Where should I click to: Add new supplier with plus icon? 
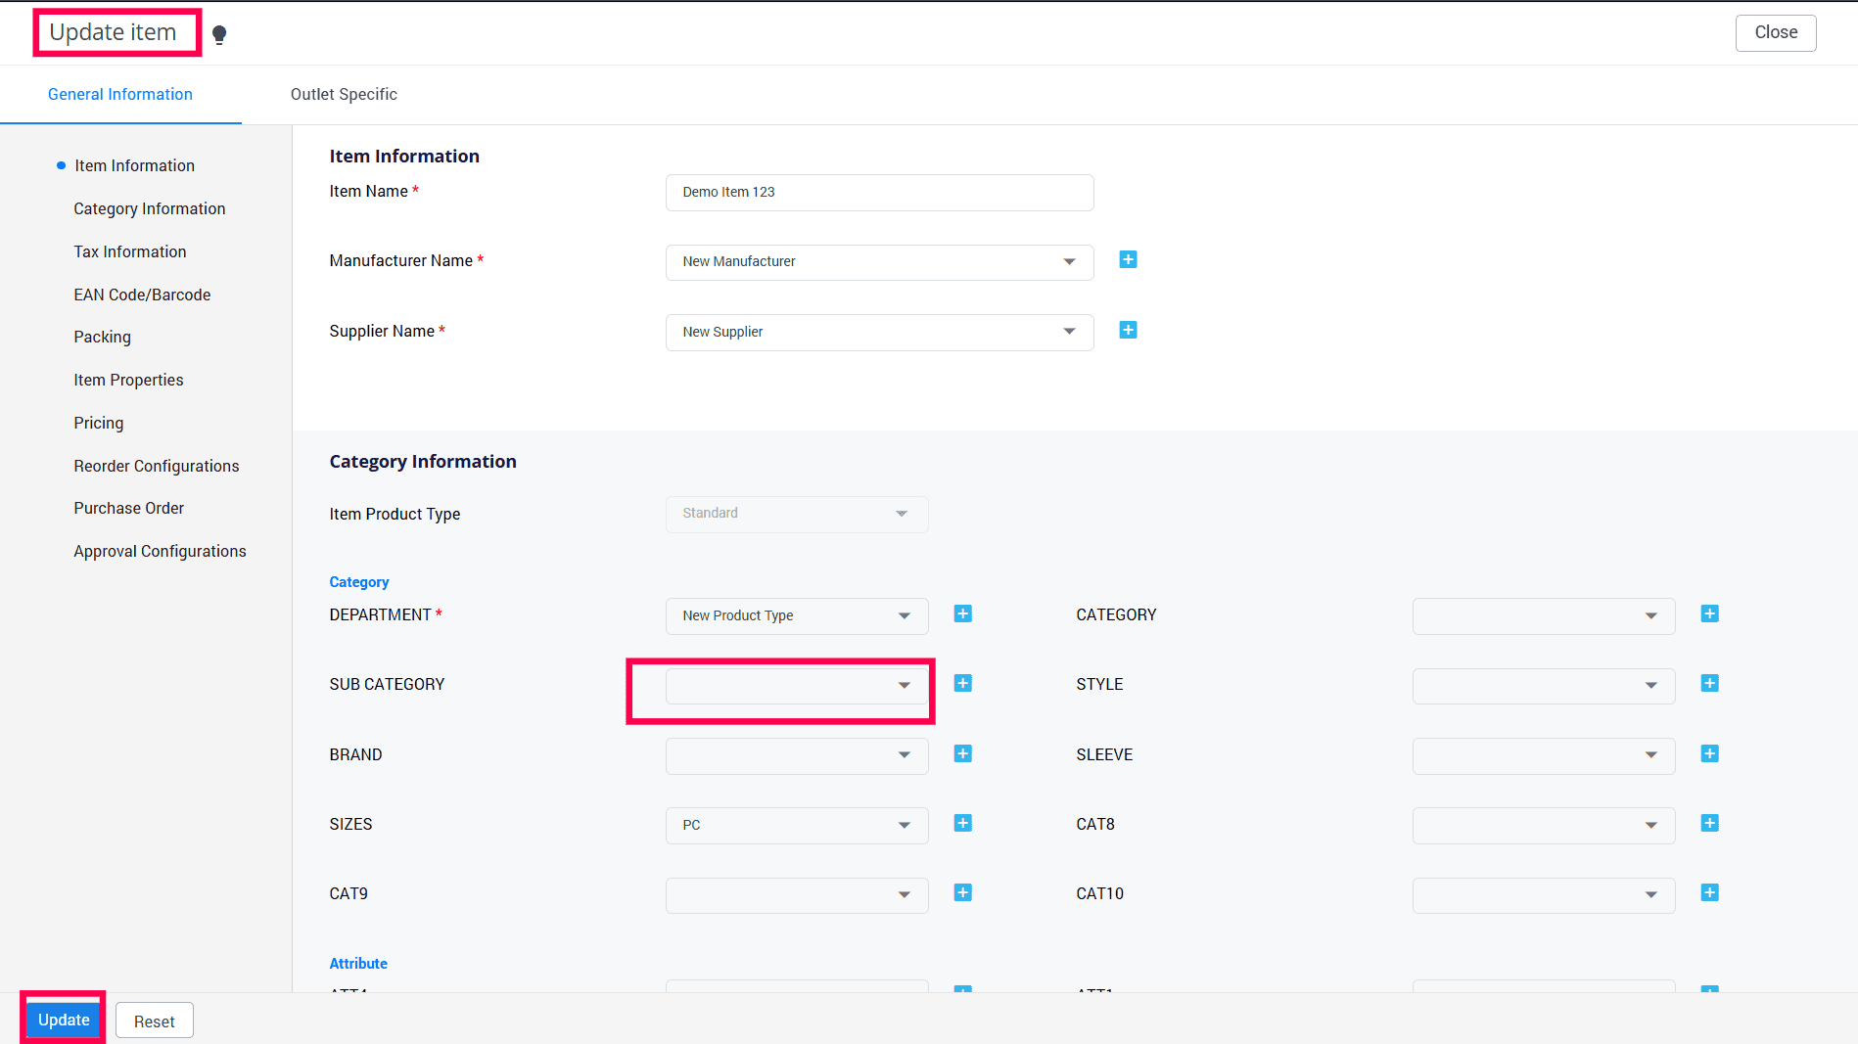click(1128, 330)
